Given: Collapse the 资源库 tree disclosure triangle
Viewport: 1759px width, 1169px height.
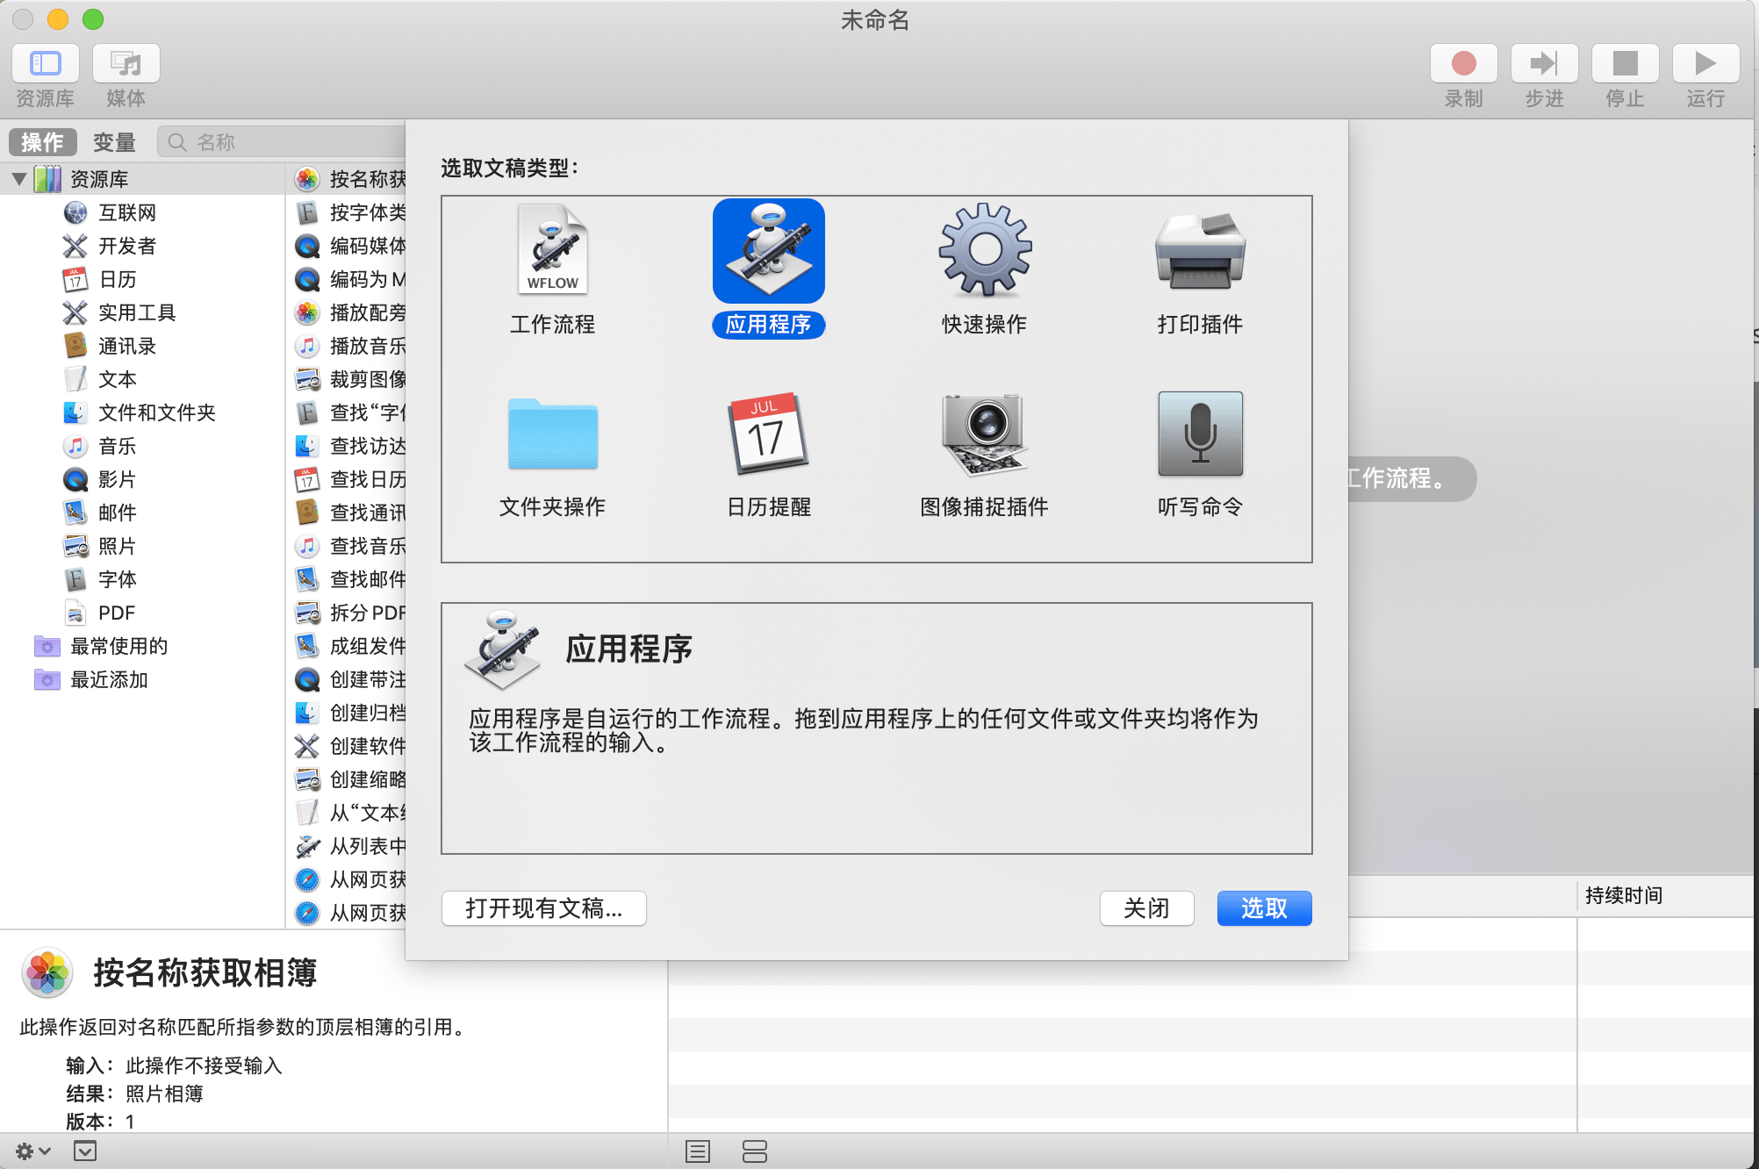Looking at the screenshot, I should 18,179.
